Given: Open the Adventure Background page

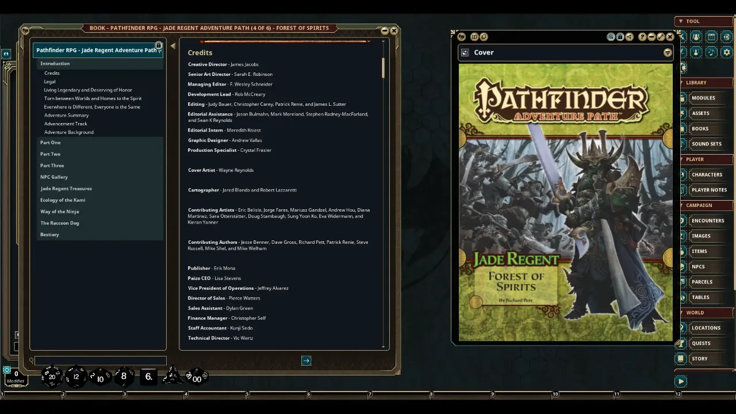Looking at the screenshot, I should coord(69,132).
